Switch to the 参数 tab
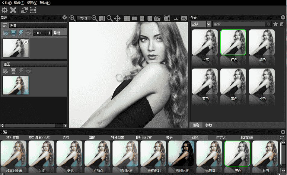The width and height of the screenshot is (287, 175). click(209, 125)
